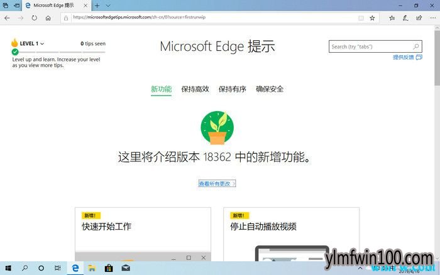Open tabs you've set aside icon
This screenshot has width=440, height=275.
point(5,5)
